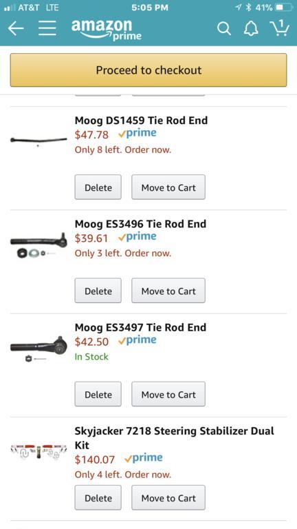297x529 pixels.
Task: Open Skyjacker 7218 Steering Stabilizer title
Action: click(175, 438)
